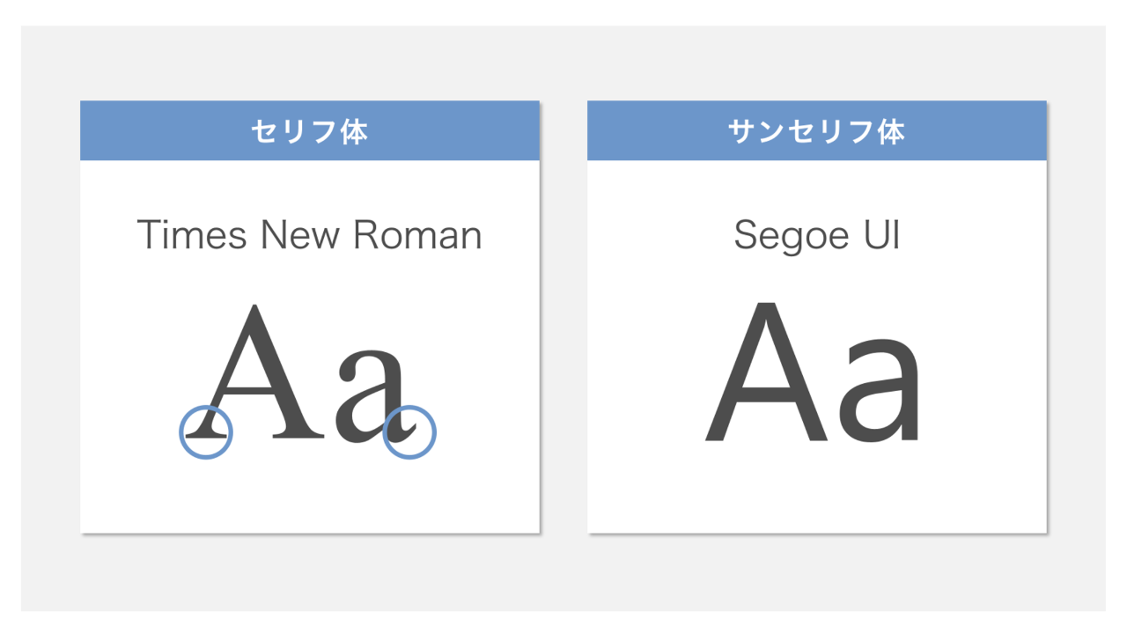Click the セリフ体 header title
1127x634 pixels.
(309, 131)
